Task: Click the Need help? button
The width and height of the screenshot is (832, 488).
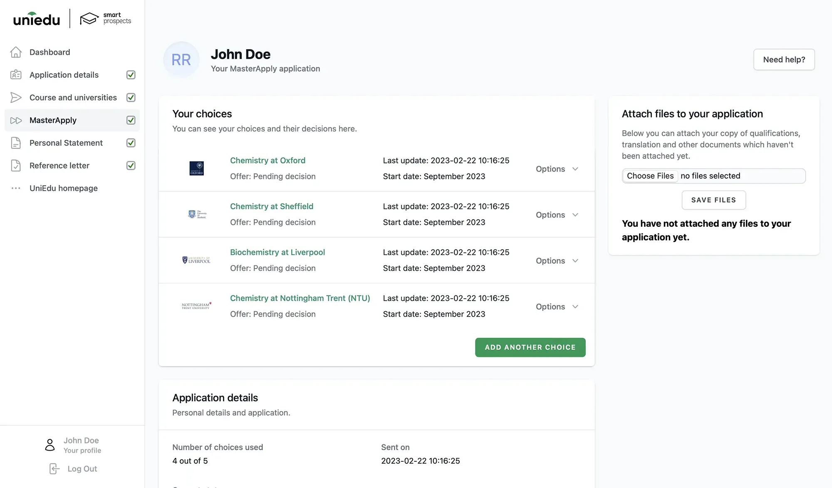Action: tap(784, 59)
